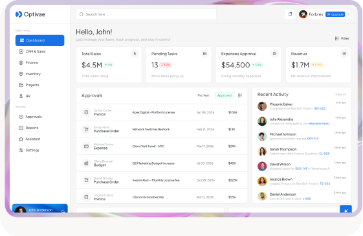The width and height of the screenshot is (363, 236).
Task: Open the This Year period selector
Action: point(203,95)
